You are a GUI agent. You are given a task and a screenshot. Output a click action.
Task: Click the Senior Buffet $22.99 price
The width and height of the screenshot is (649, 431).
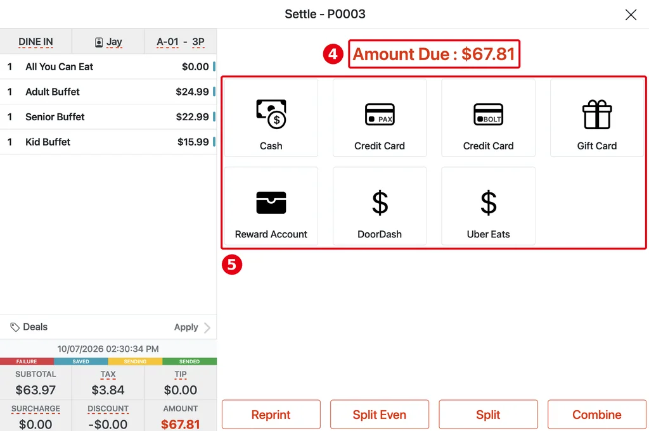click(x=192, y=117)
